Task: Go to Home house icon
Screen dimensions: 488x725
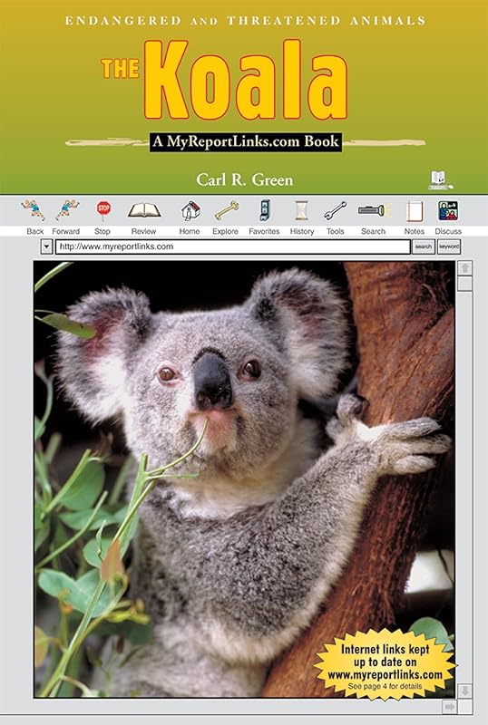Action: (x=190, y=211)
